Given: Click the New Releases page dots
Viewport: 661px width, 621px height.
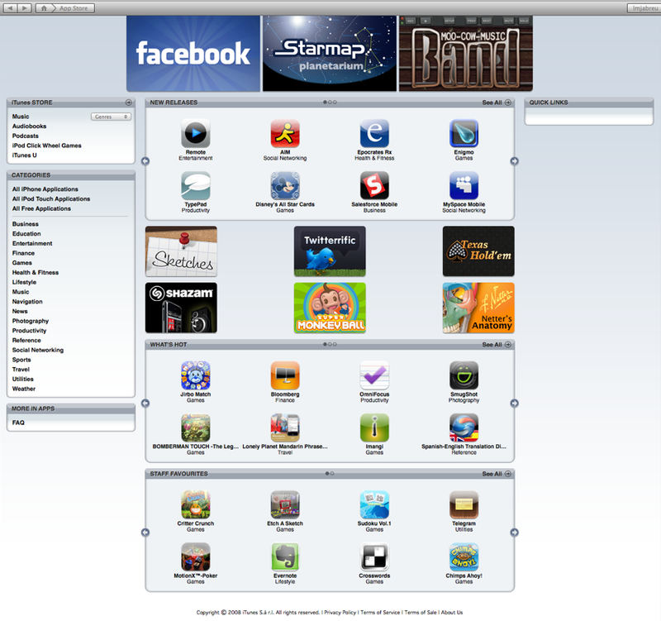Looking at the screenshot, I should [x=330, y=102].
